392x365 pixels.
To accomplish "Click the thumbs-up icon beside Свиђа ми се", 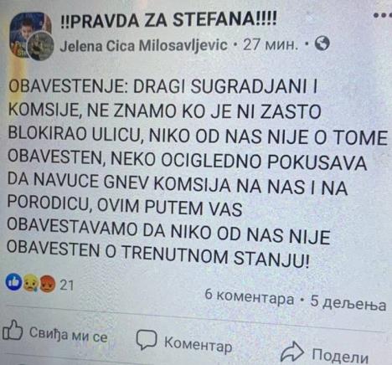I will [x=13, y=332].
